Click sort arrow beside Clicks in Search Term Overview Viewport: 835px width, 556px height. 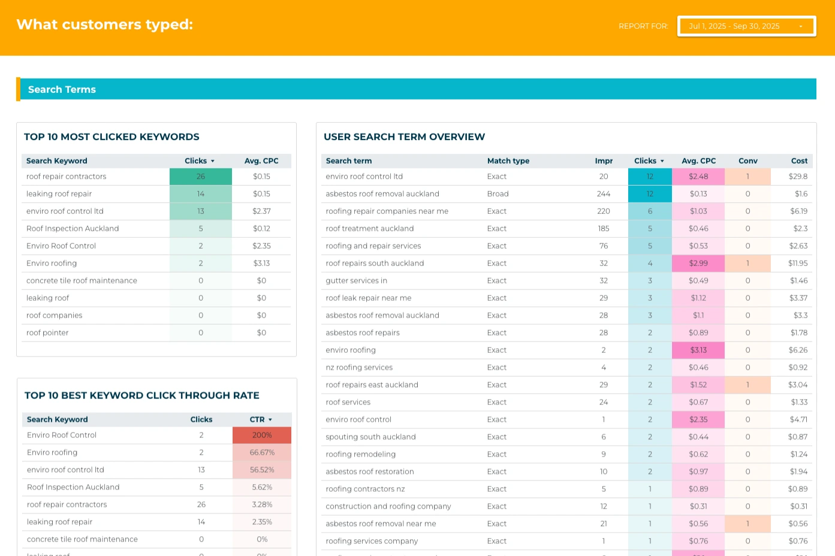pos(662,161)
